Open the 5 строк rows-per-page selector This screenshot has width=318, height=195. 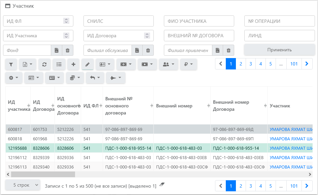(x=23, y=185)
